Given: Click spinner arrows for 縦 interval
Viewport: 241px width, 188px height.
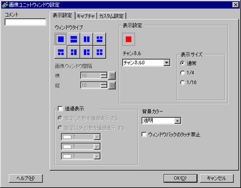Looking at the screenshot, I should 104,85.
